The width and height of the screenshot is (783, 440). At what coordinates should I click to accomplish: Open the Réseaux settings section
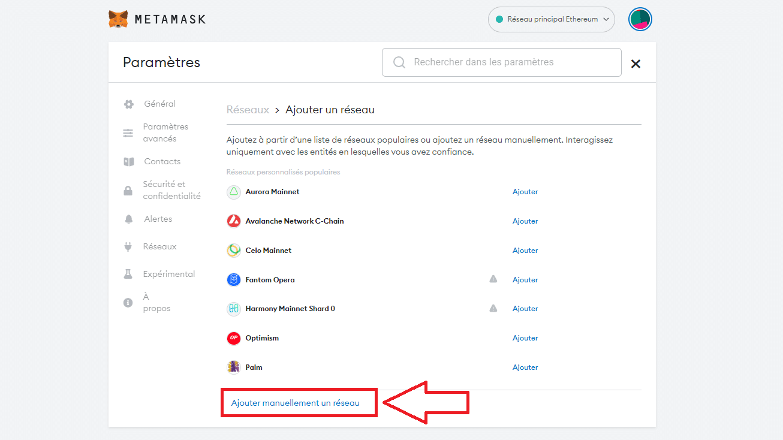coord(159,246)
